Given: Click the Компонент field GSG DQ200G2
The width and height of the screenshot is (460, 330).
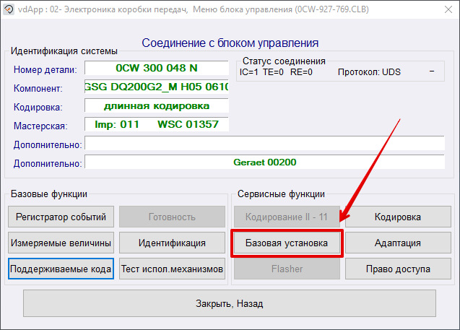Looking at the screenshot, I should click(157, 87).
